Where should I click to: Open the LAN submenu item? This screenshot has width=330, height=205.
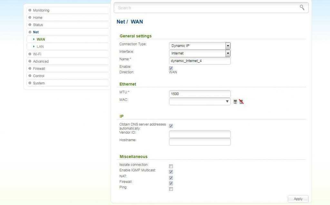coord(40,47)
